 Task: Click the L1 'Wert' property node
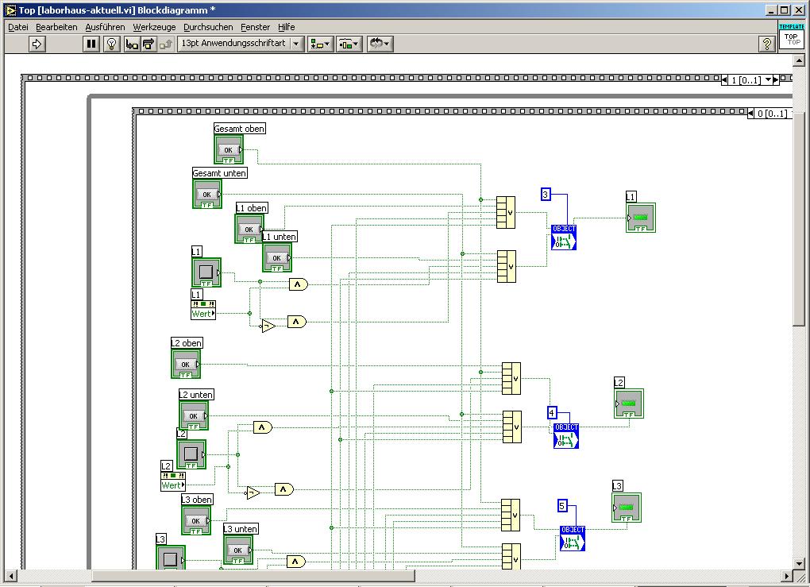pyautogui.click(x=203, y=314)
